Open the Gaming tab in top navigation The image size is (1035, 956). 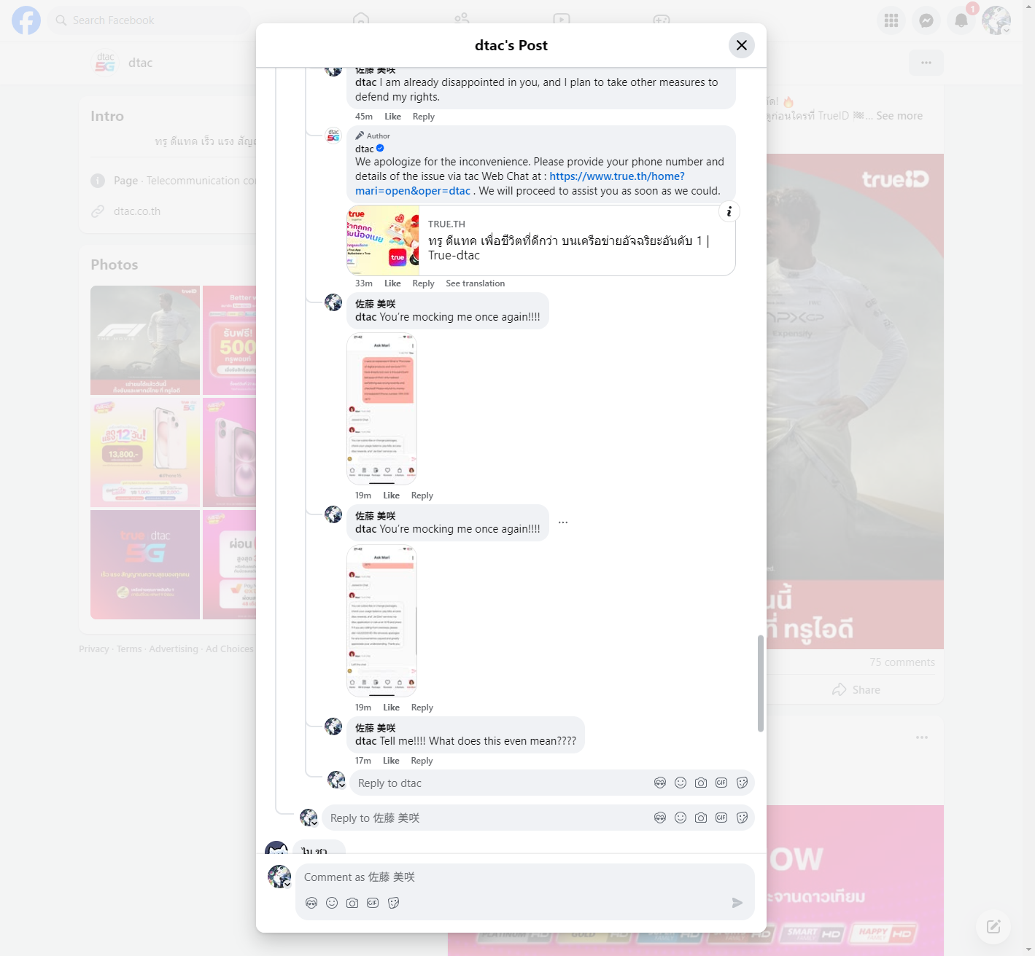click(x=662, y=19)
